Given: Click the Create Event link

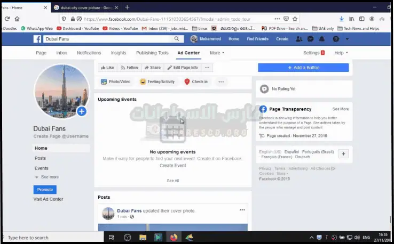Looking at the screenshot, I should point(172,166).
